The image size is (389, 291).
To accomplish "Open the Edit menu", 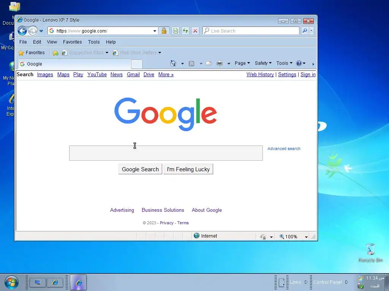I will tap(37, 42).
